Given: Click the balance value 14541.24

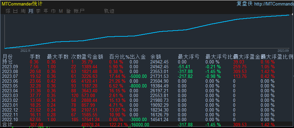Looking at the screenshot, I should click(x=159, y=119).
